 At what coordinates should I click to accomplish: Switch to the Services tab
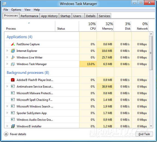[104, 16]
